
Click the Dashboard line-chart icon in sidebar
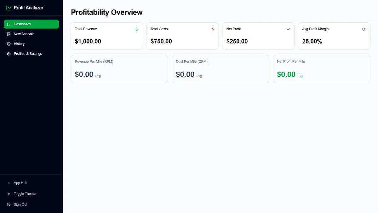click(x=9, y=24)
